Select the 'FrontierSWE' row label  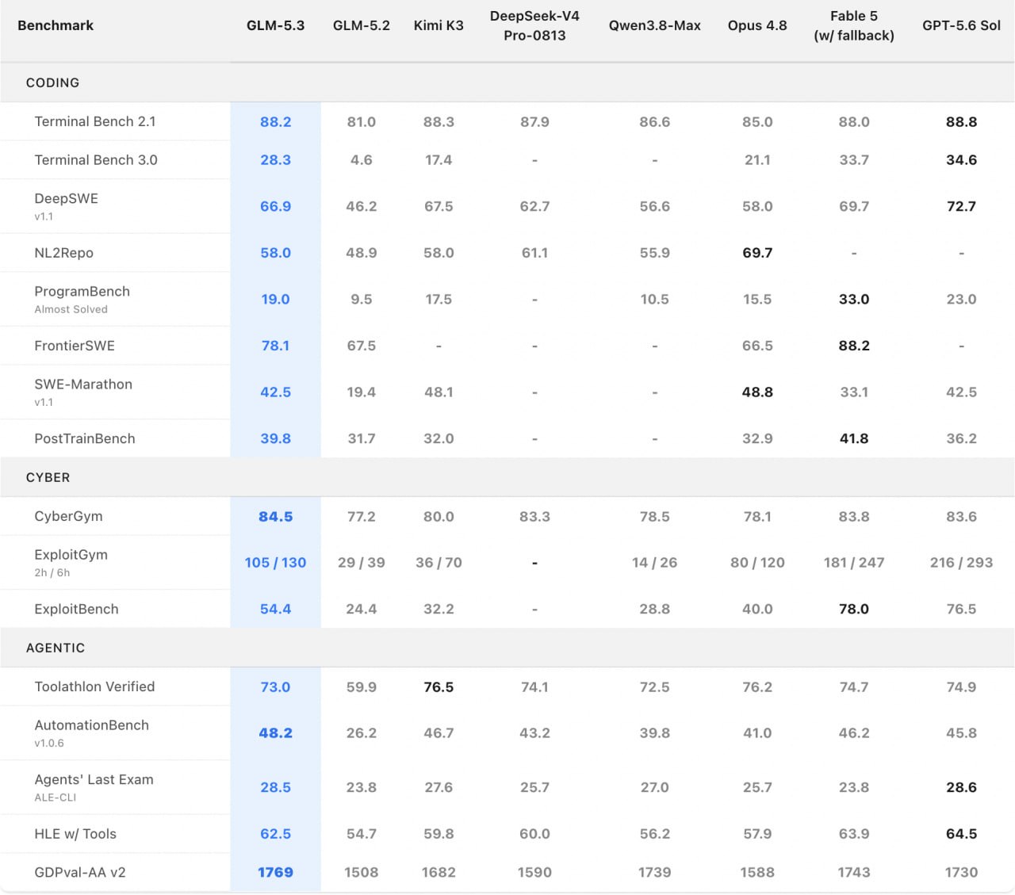tap(75, 346)
